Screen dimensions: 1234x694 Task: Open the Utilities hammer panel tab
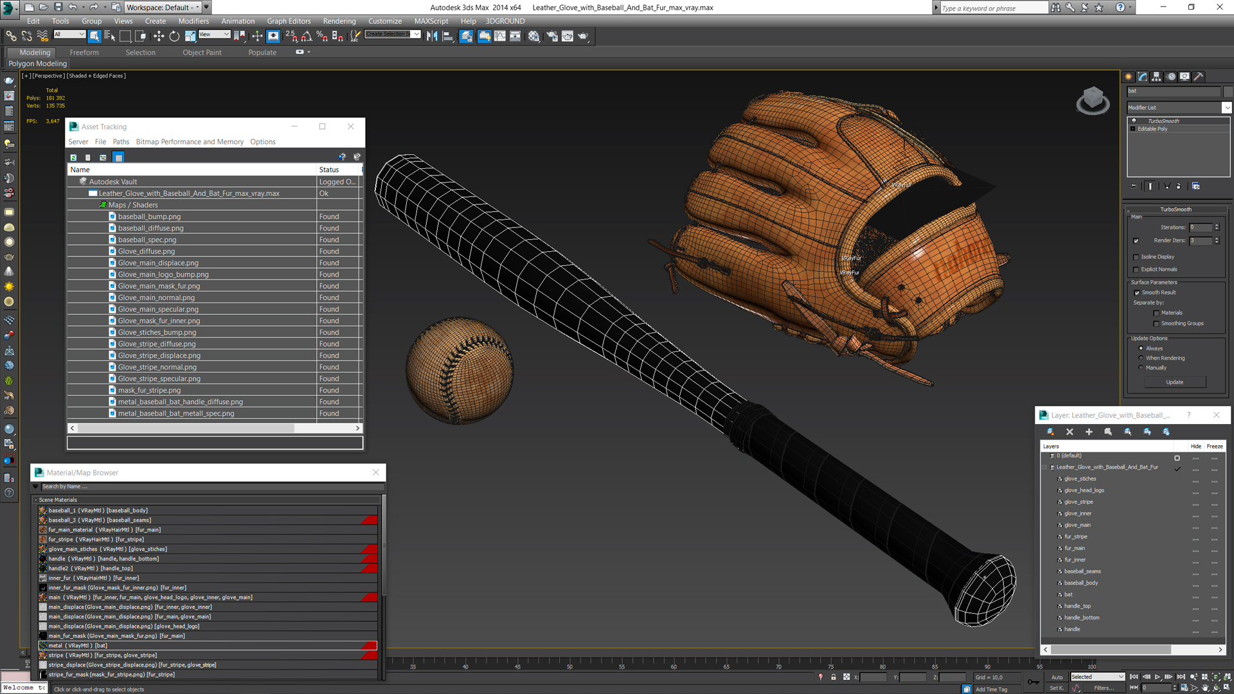[x=1199, y=76]
